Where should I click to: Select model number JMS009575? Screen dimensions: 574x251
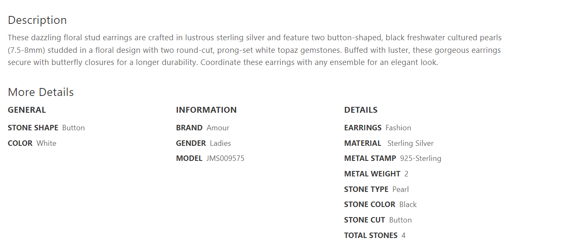225,158
